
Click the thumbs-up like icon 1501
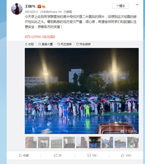pos(122,155)
